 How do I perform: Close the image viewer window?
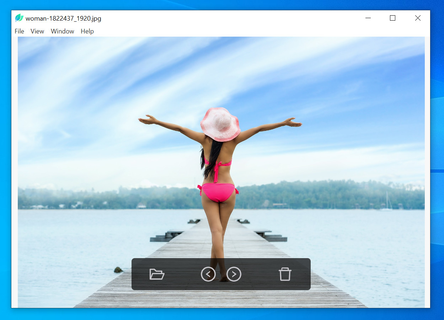418,18
